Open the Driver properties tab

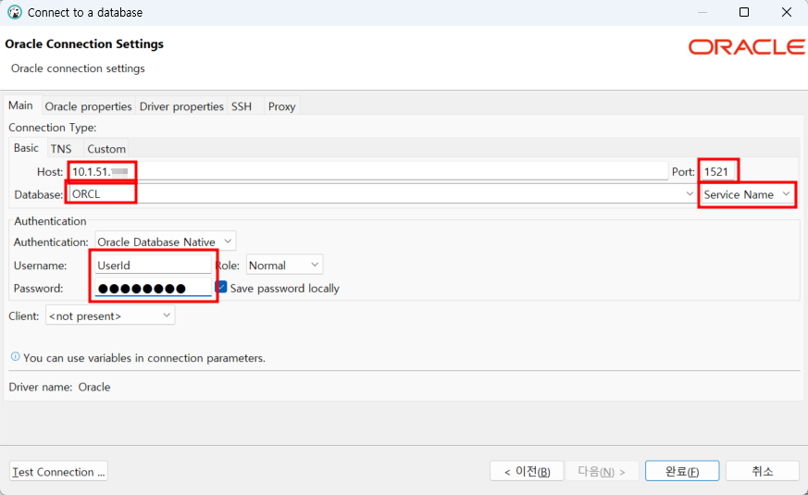181,106
